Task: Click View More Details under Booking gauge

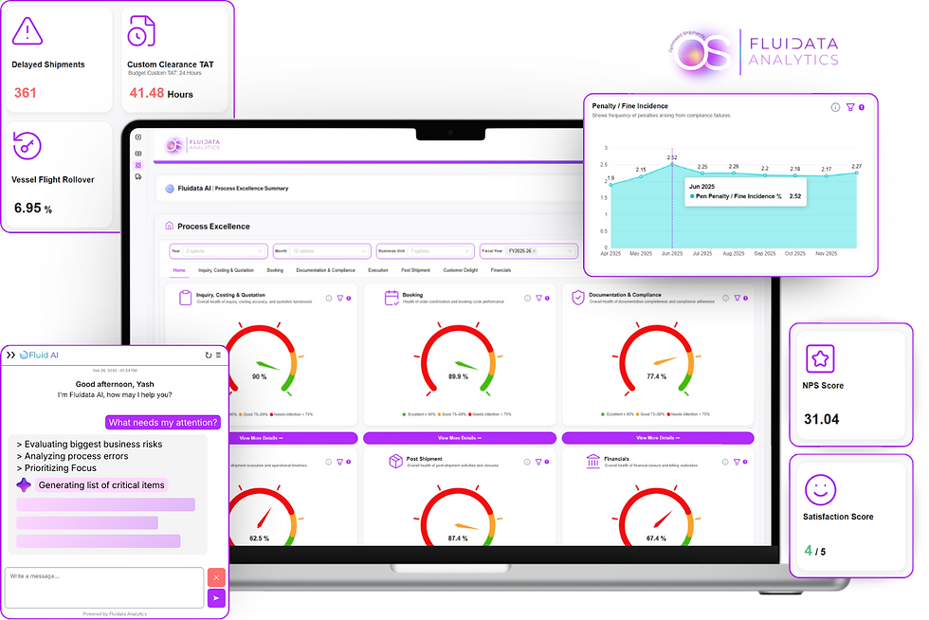Action: point(459,438)
